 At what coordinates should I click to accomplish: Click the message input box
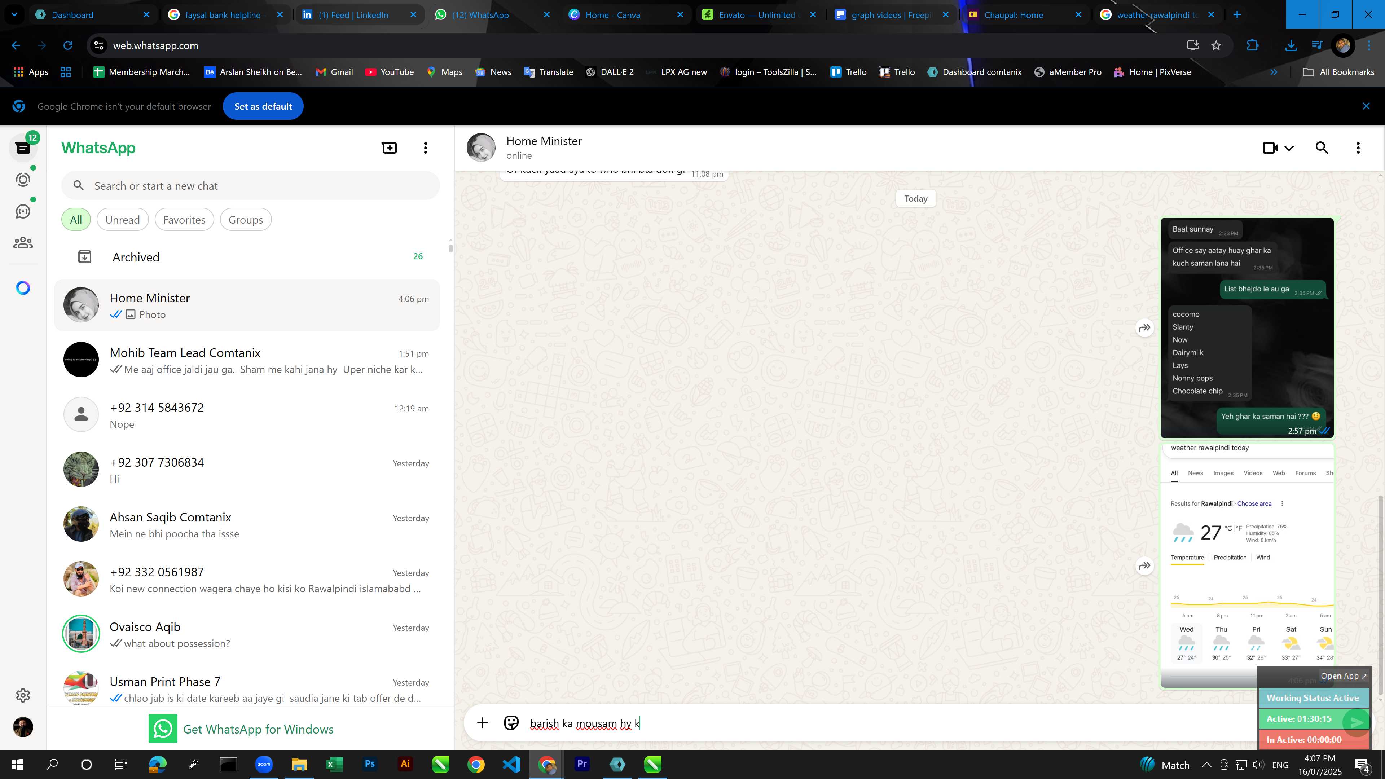(887, 723)
